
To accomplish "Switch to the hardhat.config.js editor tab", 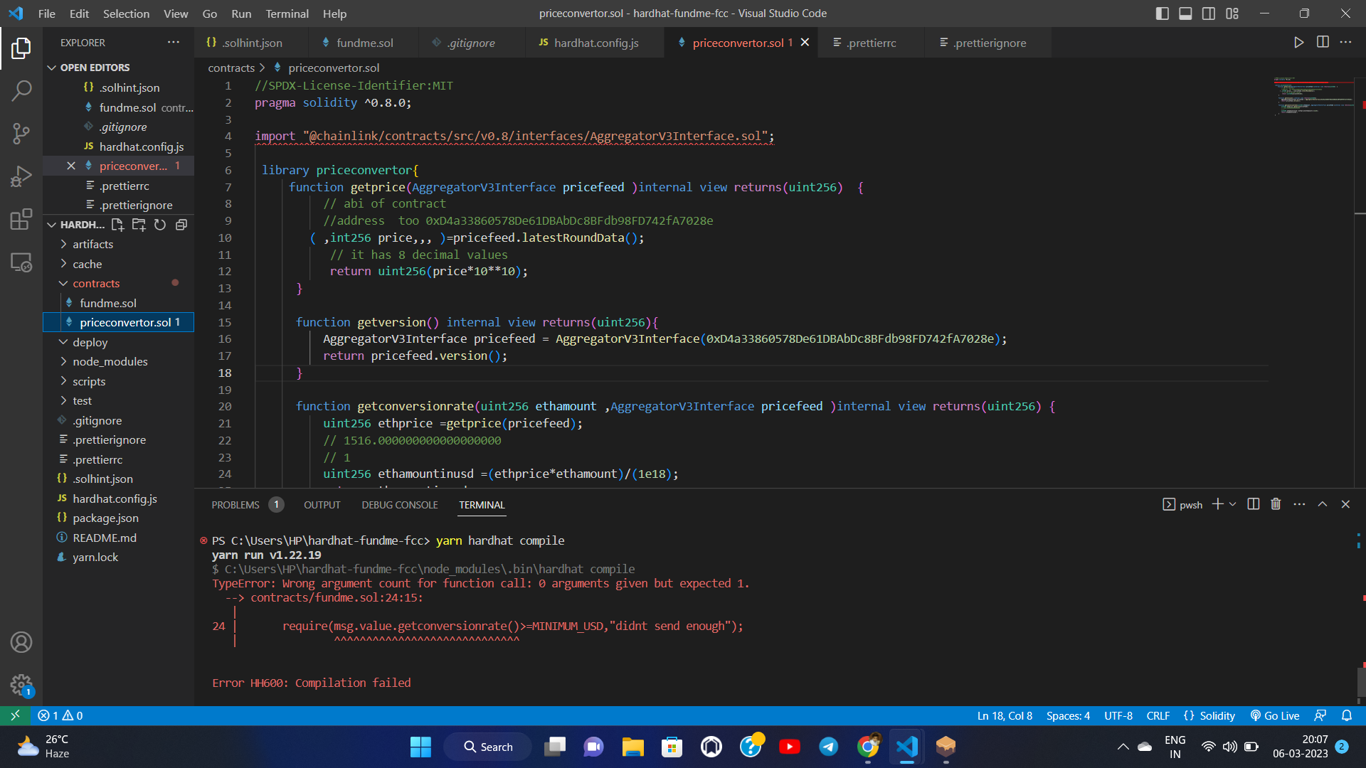I will (x=596, y=43).
